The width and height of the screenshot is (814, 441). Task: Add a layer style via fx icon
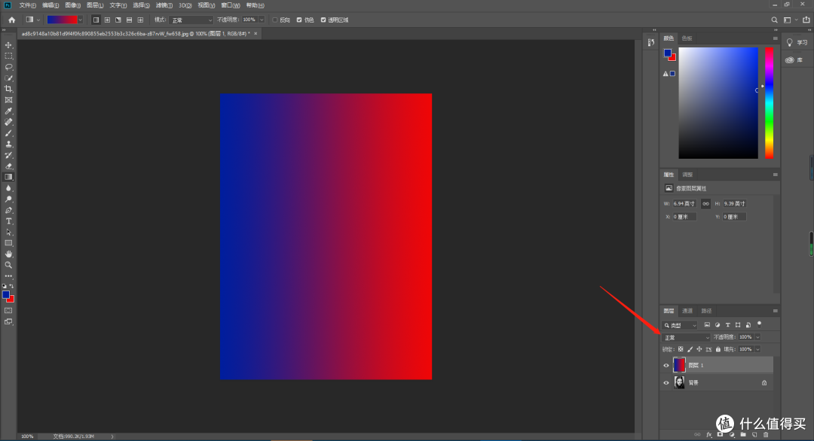tap(709, 434)
